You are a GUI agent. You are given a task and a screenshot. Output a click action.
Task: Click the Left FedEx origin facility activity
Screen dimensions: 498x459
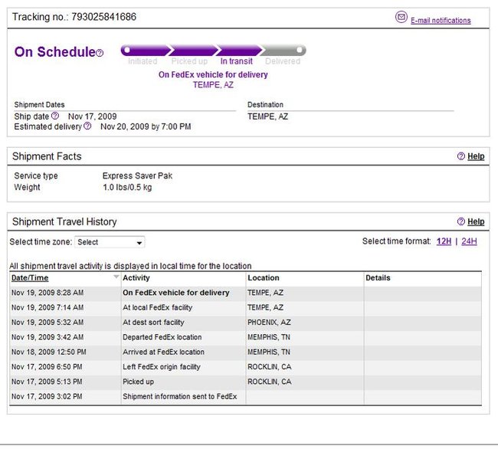(x=162, y=367)
